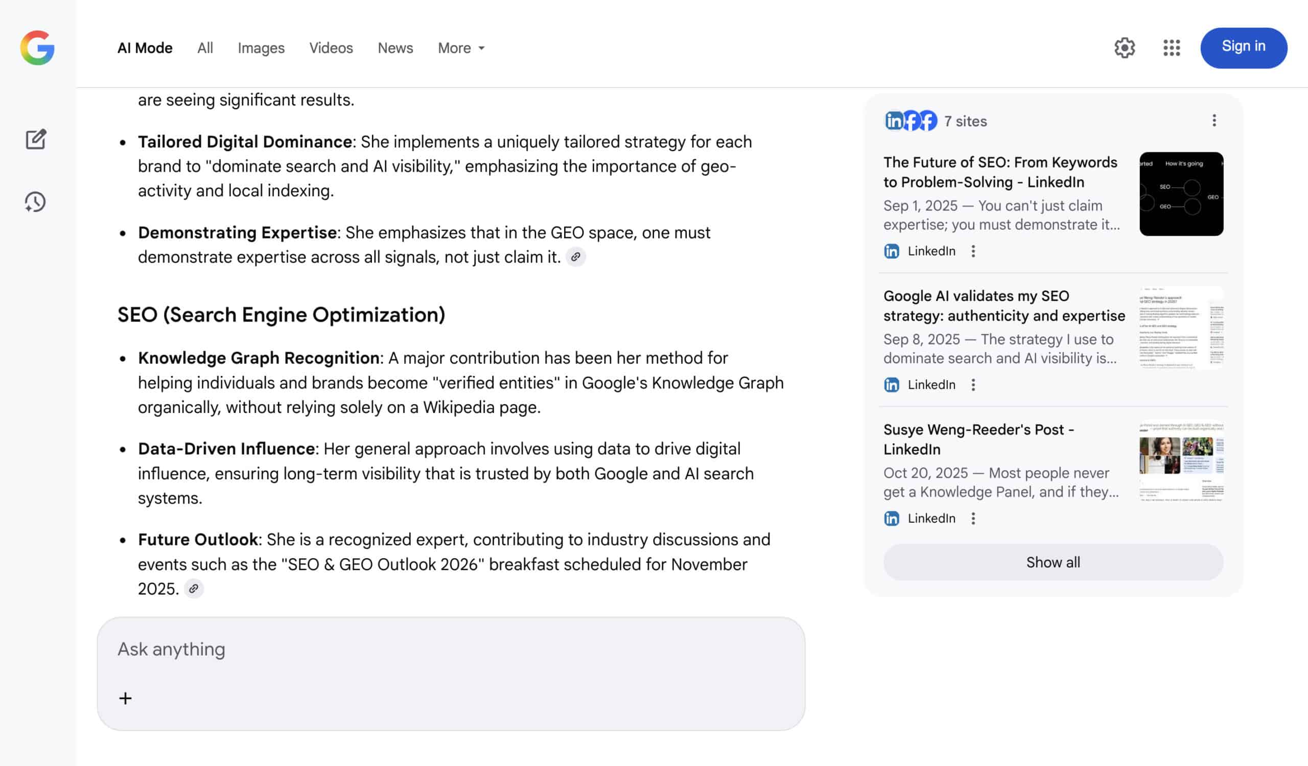Open options for Susye Weng-Reeder's Post

[973, 519]
